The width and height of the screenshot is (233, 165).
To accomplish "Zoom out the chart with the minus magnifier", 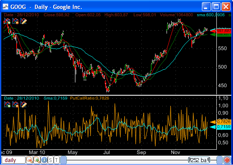I will click(x=29, y=160).
